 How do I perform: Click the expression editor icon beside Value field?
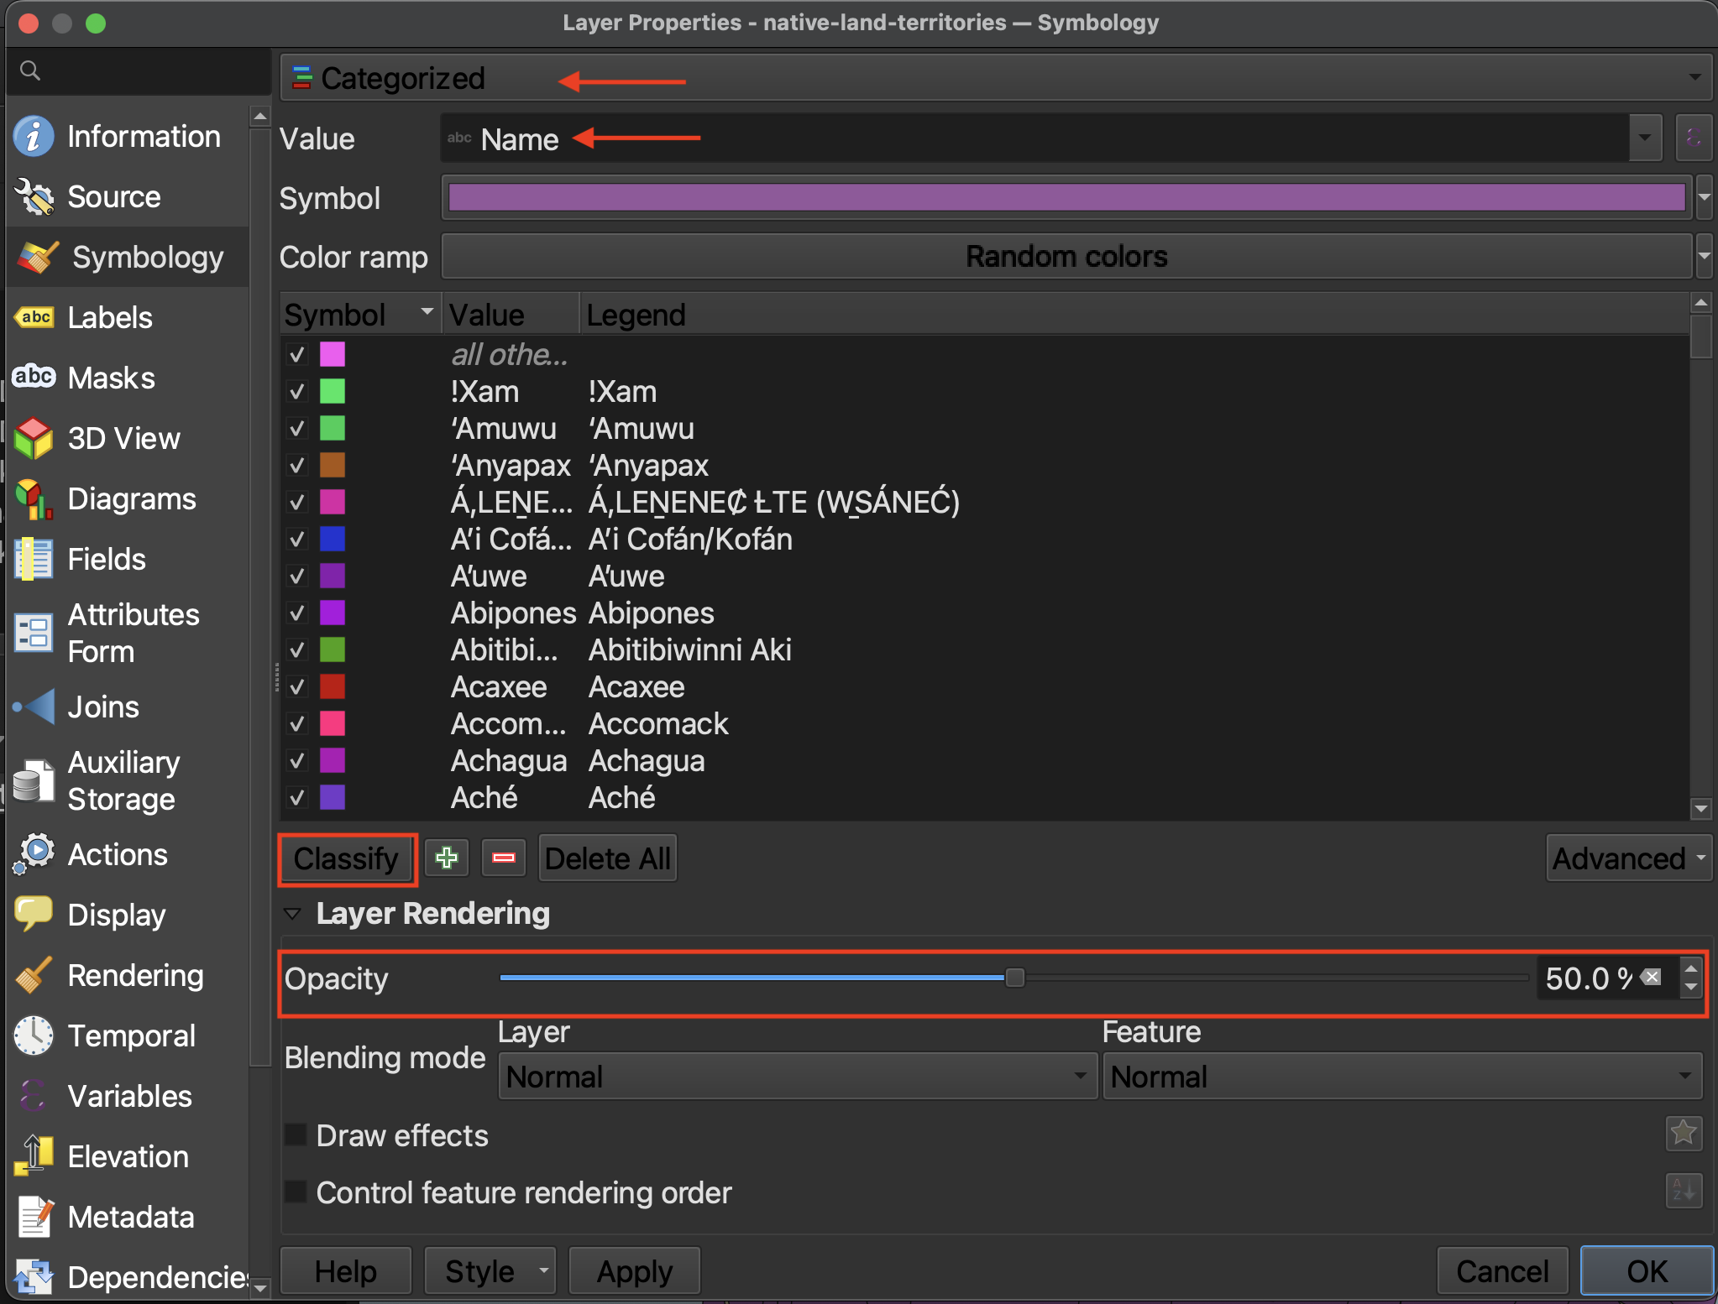[1693, 138]
